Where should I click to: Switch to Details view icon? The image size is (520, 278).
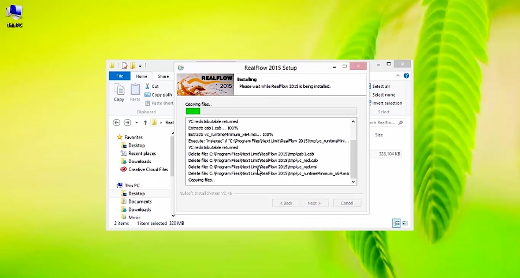(396, 223)
